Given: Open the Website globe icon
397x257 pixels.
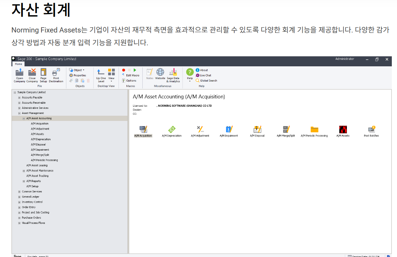Looking at the screenshot, I should click(x=160, y=74).
